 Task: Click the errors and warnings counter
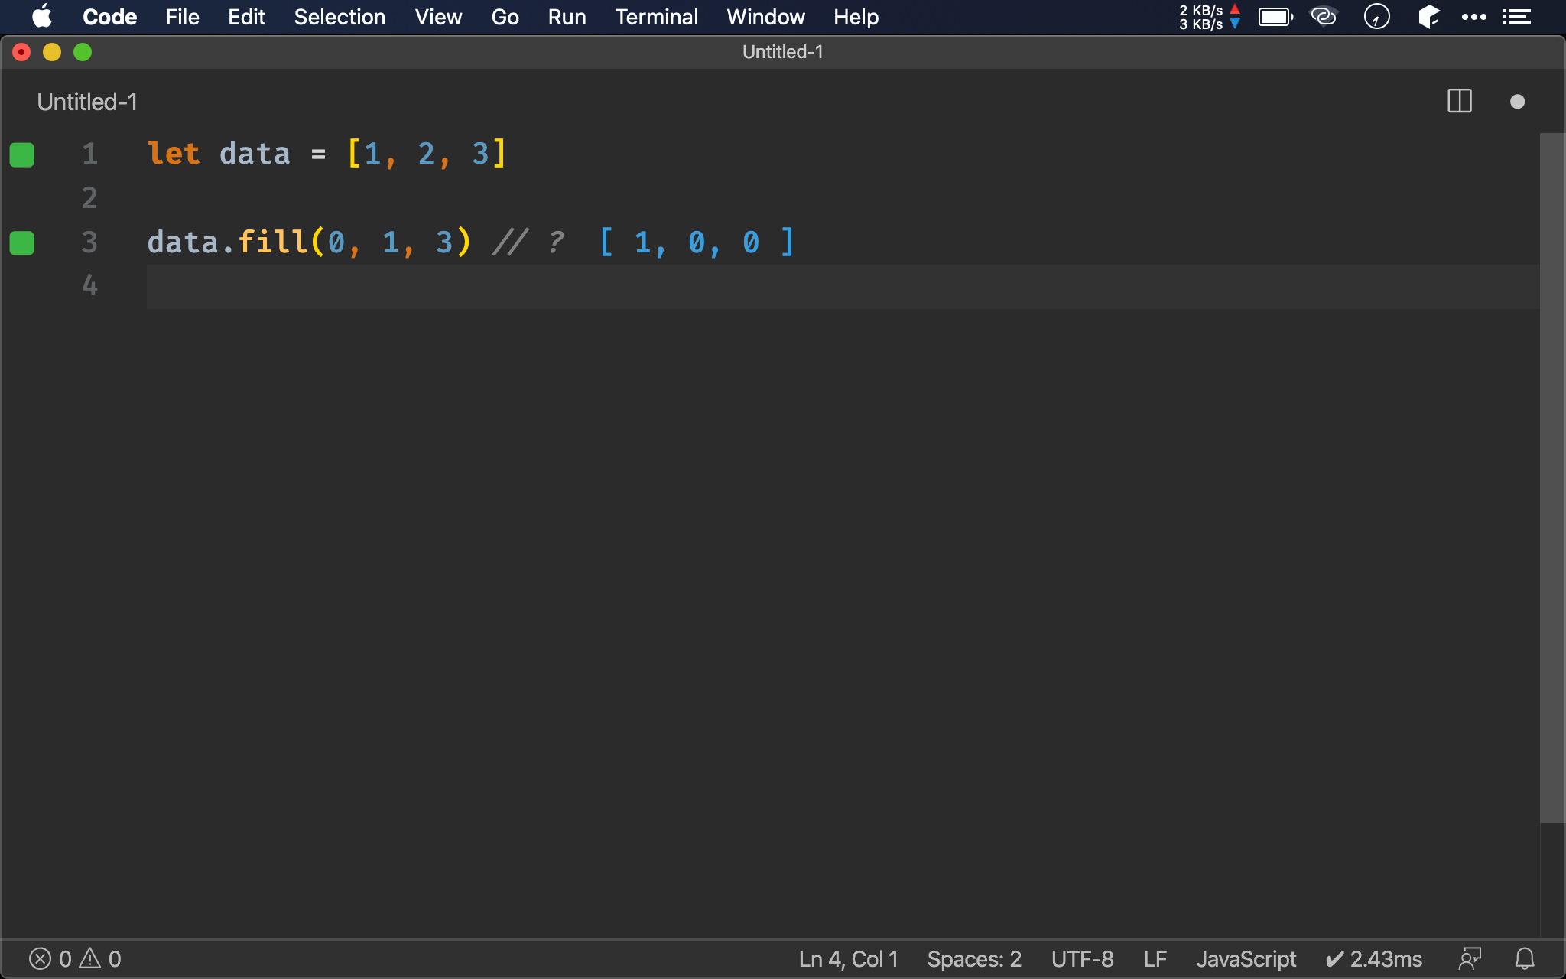click(x=75, y=958)
